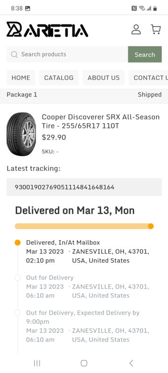168x373 pixels.
Task: Click the Arietia logo
Action: 47,29
